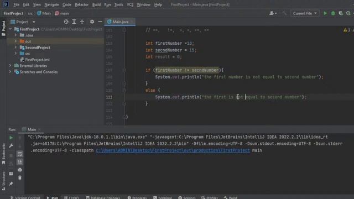Viewport: 354px width, 199px height.
Task: Toggle pin tab in the Run panel
Action: click(x=11, y=184)
